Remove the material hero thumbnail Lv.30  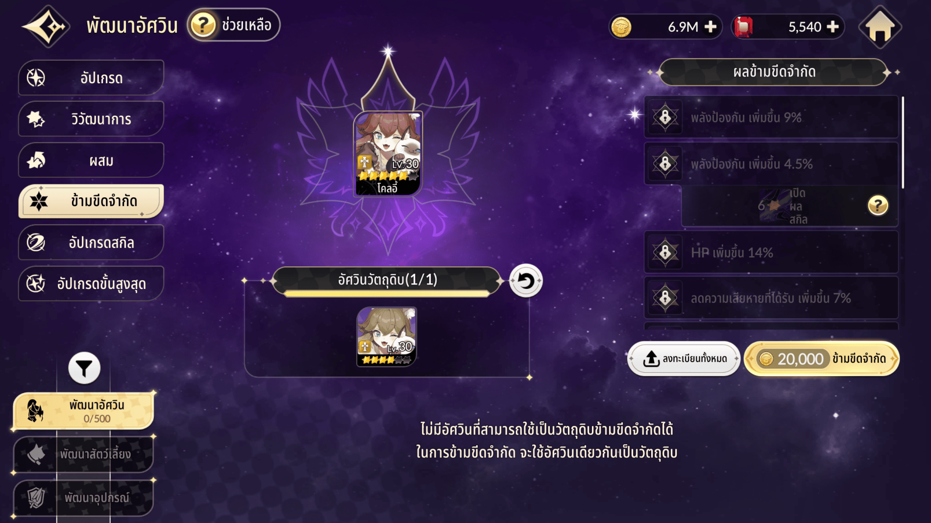(387, 337)
